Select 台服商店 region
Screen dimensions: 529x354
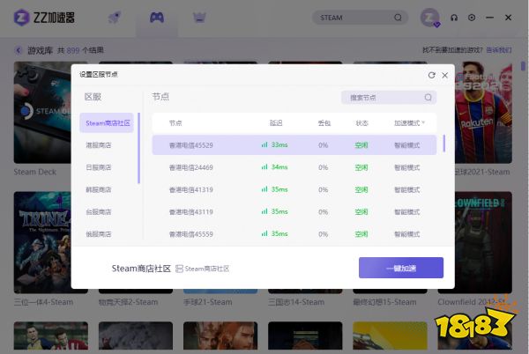(99, 212)
